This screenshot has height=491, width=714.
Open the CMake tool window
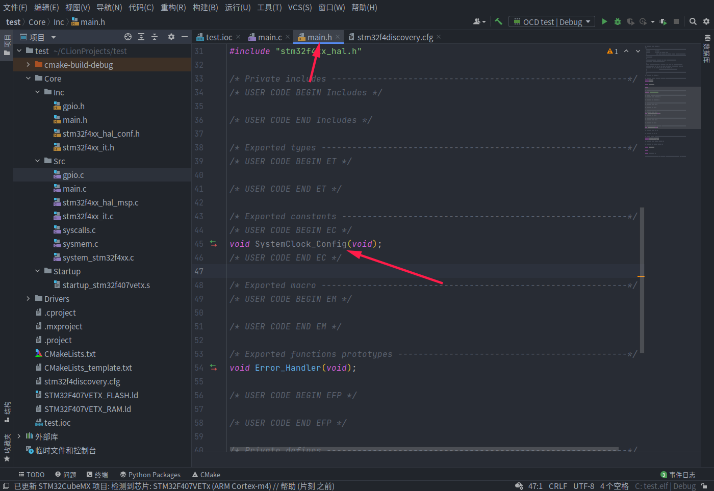206,474
